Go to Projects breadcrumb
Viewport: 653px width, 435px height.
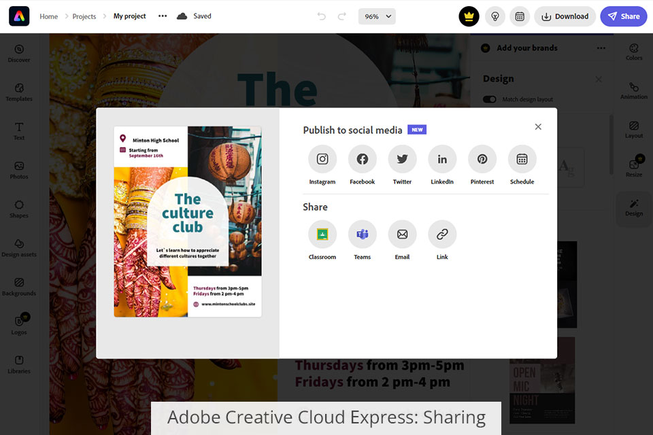[x=84, y=16]
